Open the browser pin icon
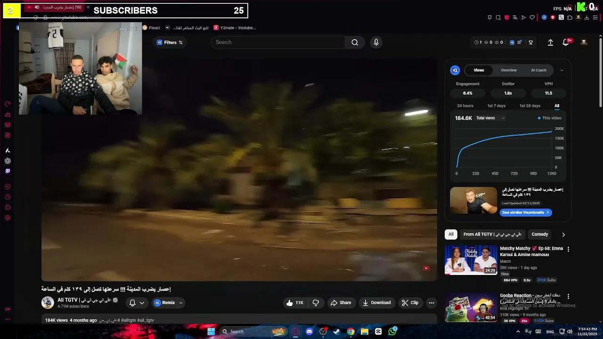 (x=489, y=17)
